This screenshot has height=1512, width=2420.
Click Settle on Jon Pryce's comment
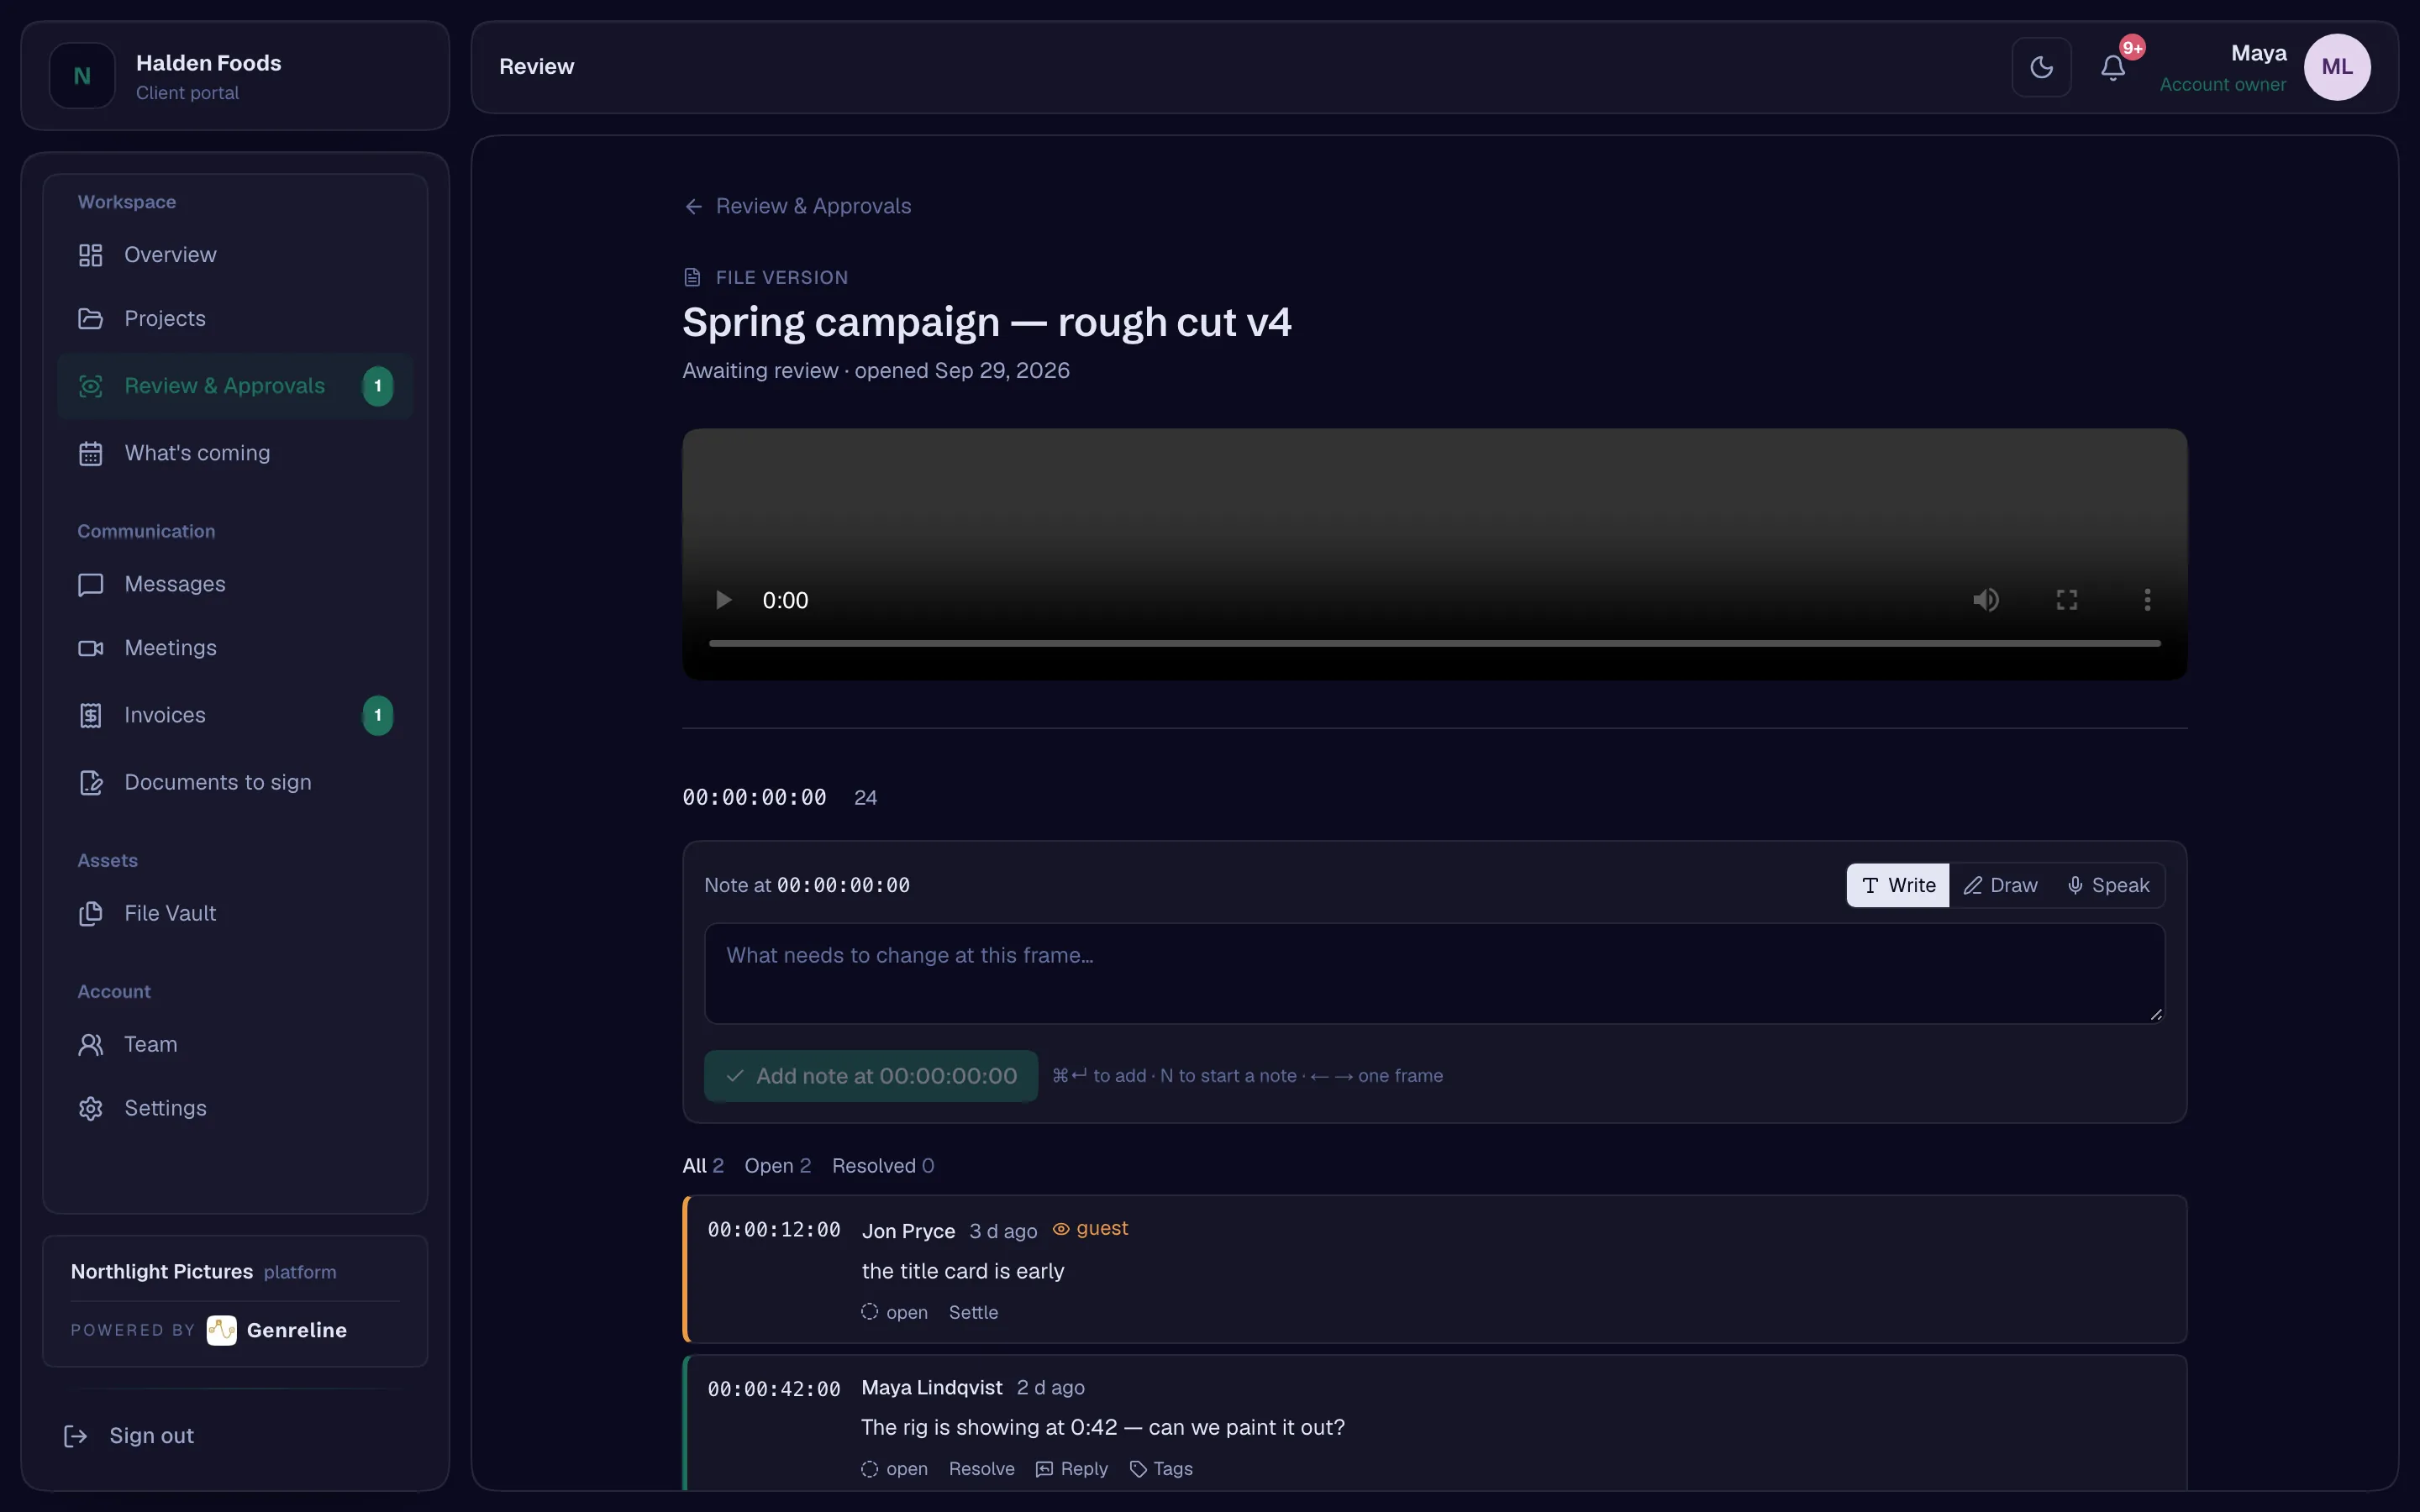(973, 1312)
